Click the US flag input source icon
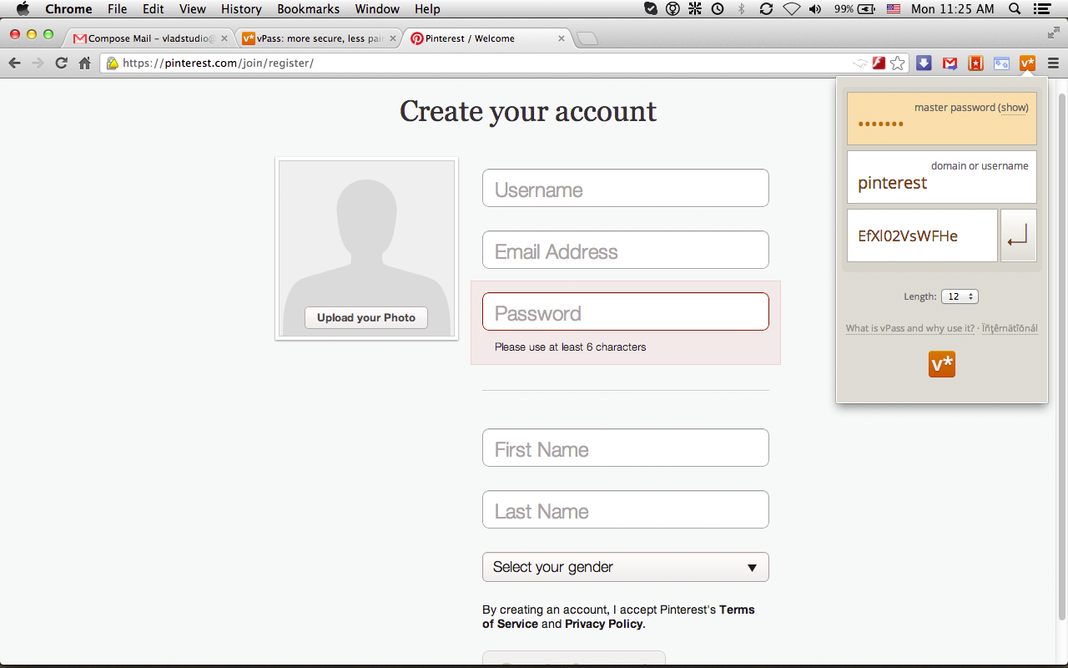This screenshot has width=1068, height=668. (x=894, y=9)
